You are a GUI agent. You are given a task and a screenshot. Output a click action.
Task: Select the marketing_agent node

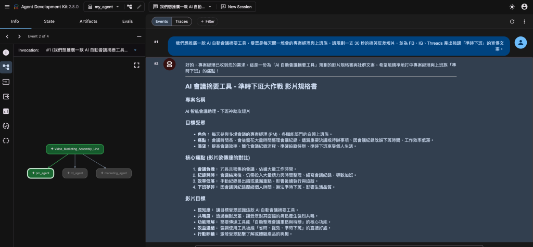coord(113,173)
